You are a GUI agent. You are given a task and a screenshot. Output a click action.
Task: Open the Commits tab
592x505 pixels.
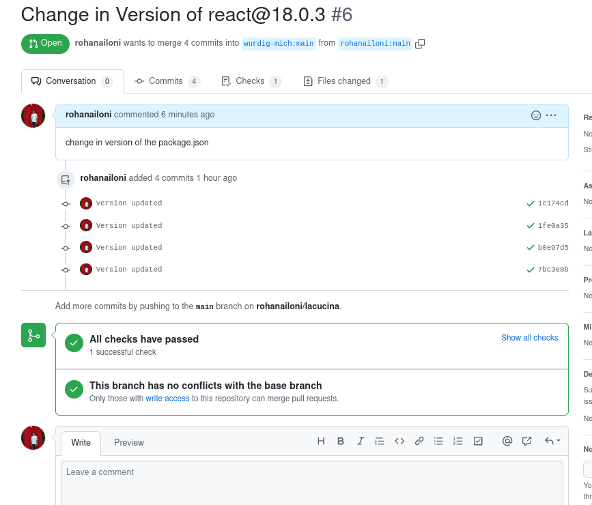[167, 81]
